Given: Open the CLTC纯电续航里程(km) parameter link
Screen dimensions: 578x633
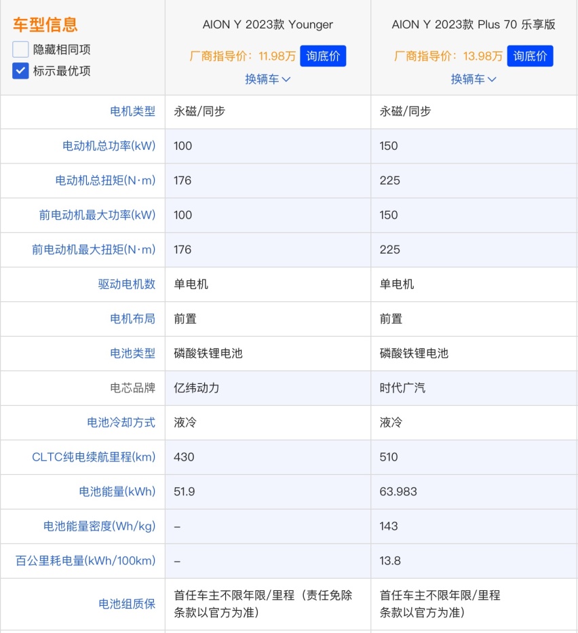Looking at the screenshot, I should [x=94, y=457].
